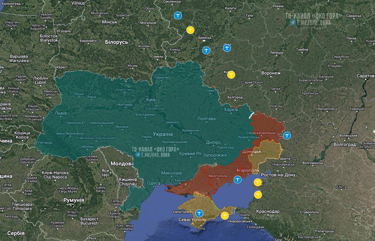Click yellow airplane marker at eastern Crimea tip

pyautogui.click(x=225, y=216)
